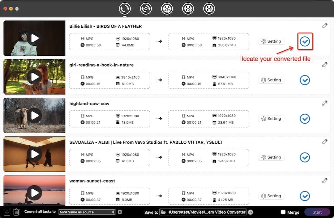Click the MPG 41.0MB source info box
This screenshot has height=218, width=334.
(110, 157)
